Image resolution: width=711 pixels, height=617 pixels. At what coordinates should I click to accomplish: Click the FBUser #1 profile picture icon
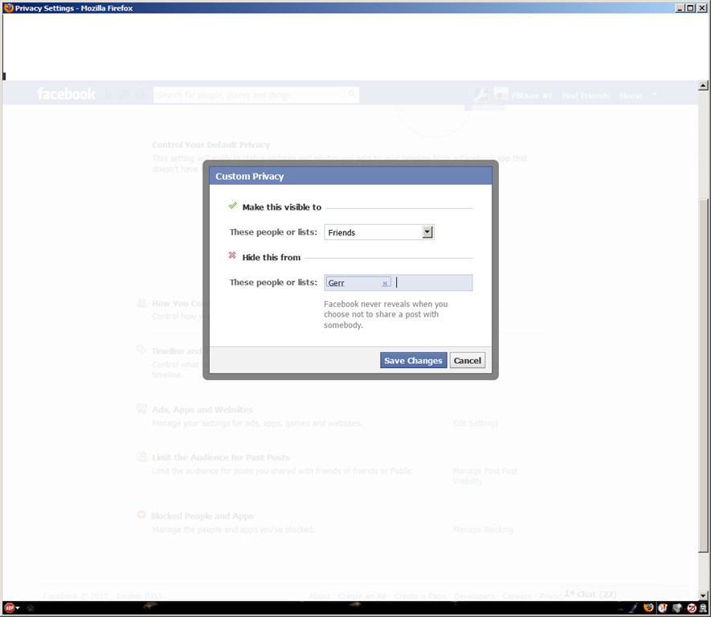(501, 94)
